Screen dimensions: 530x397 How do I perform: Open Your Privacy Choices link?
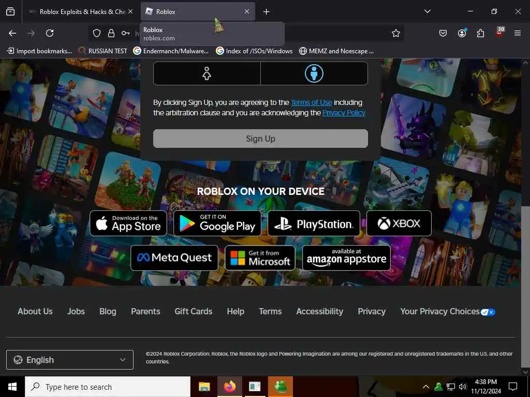pyautogui.click(x=448, y=312)
